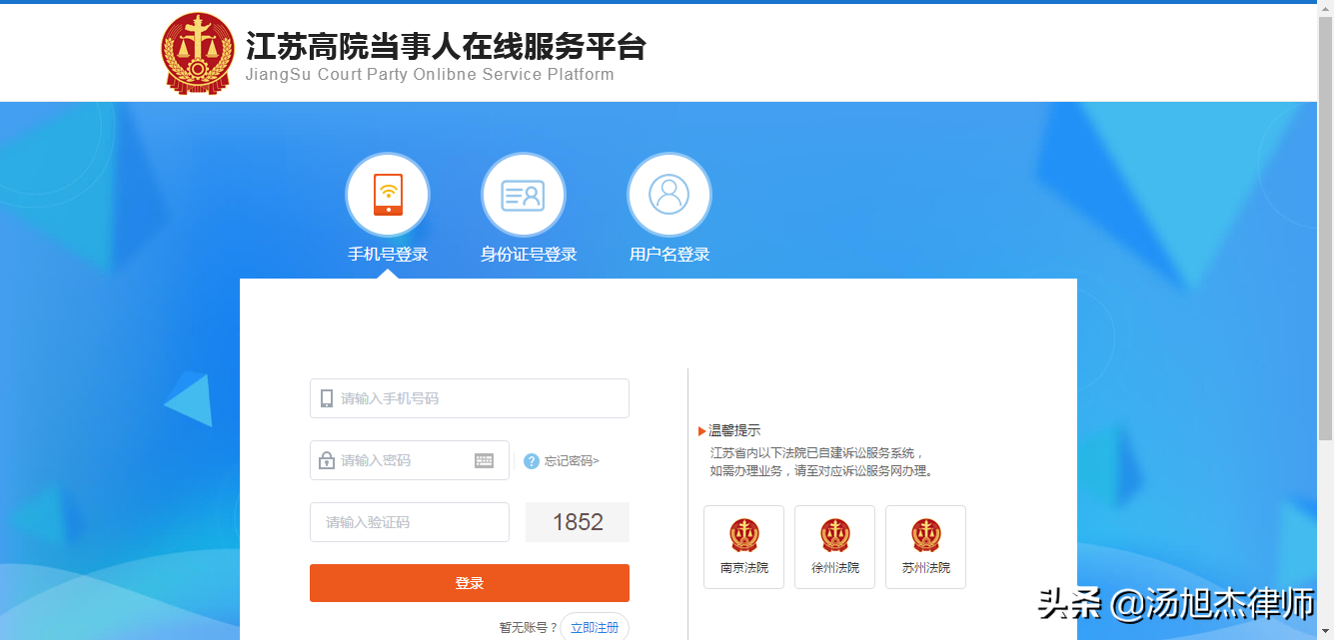Select the 手机号登录 phone login icon

pyautogui.click(x=388, y=194)
